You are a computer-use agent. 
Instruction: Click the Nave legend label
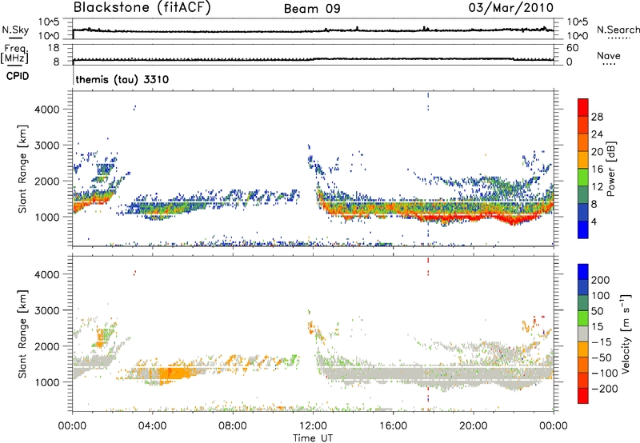pos(609,55)
